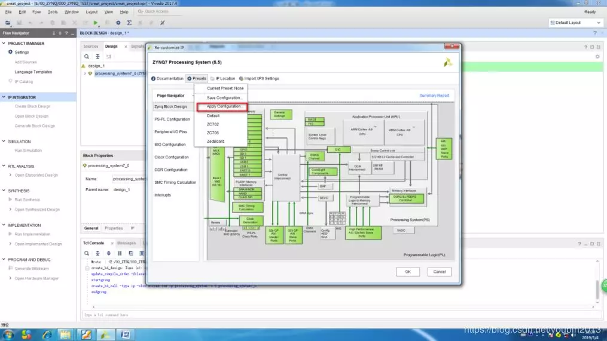Click the Quick Access search field
Image resolution: width=607 pixels, height=341 pixels.
(158, 11)
